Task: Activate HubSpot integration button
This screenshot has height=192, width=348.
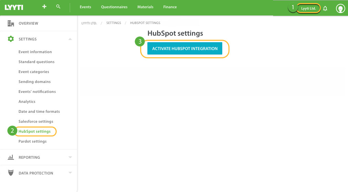Action: [185, 48]
